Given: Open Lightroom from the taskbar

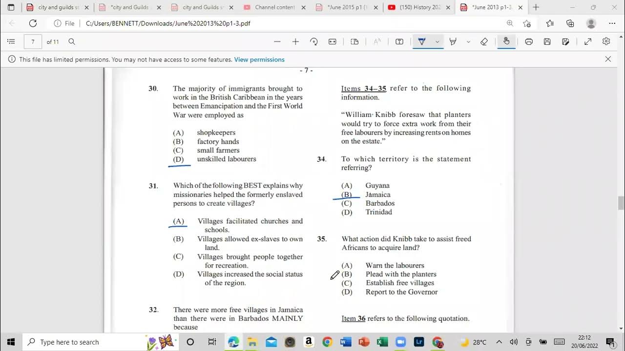Looking at the screenshot, I should [419, 342].
